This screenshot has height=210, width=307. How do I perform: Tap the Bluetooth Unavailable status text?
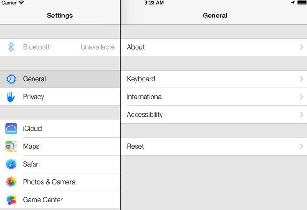coord(97,47)
